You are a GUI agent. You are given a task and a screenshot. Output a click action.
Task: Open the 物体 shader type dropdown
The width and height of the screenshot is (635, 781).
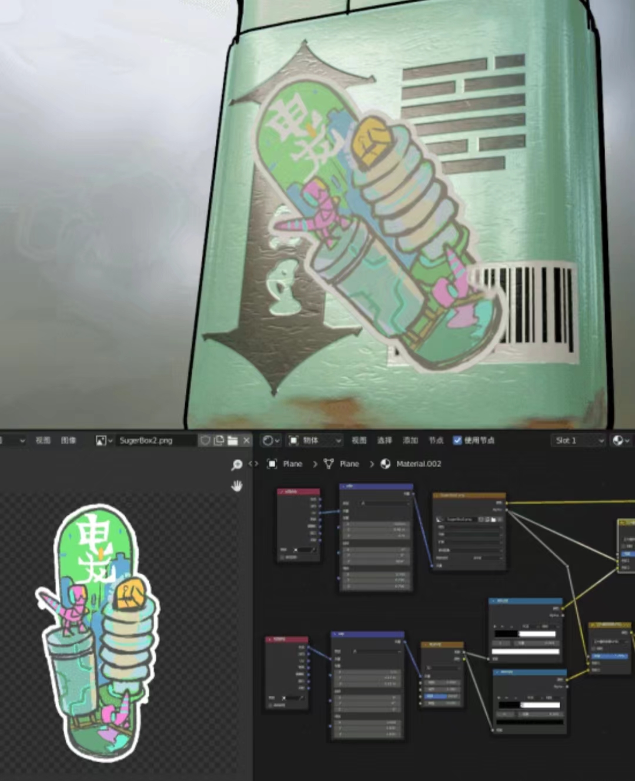pos(315,440)
